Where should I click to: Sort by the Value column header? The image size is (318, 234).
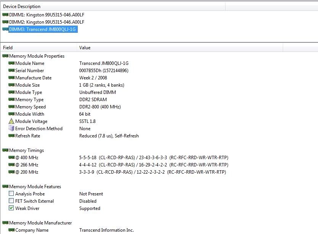pos(180,48)
